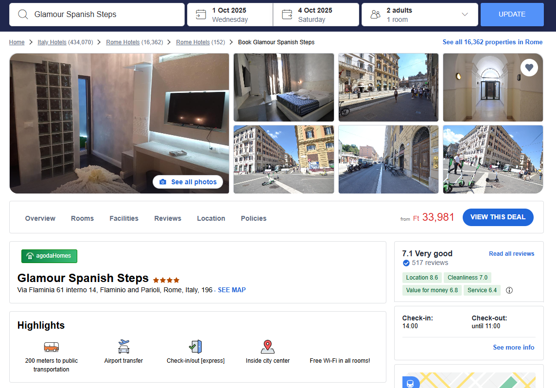
Task: Open See all photos gallery
Action: pos(188,182)
